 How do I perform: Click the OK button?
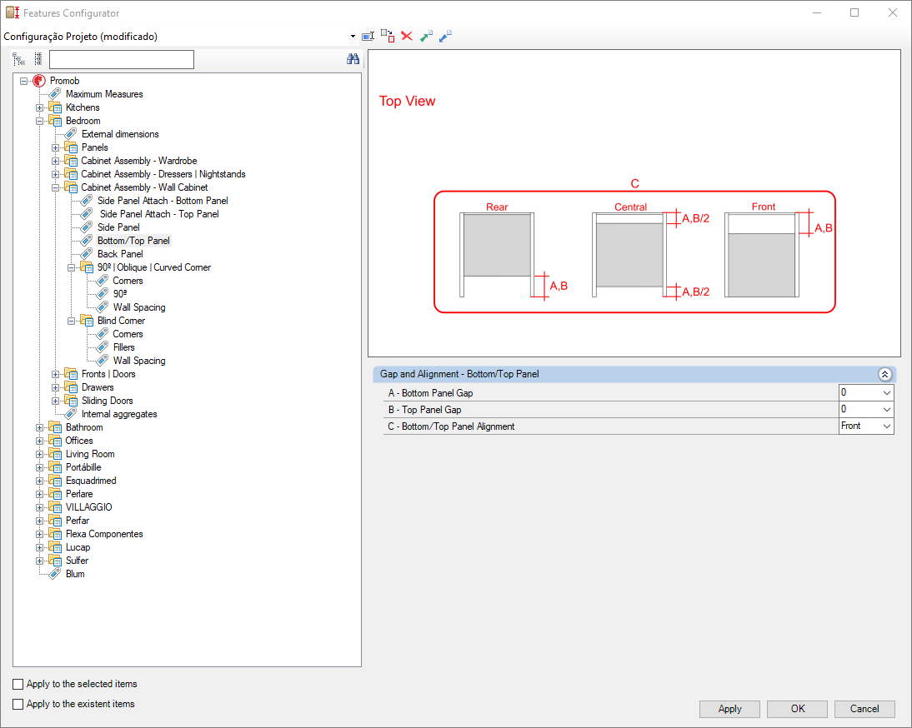tap(797, 709)
